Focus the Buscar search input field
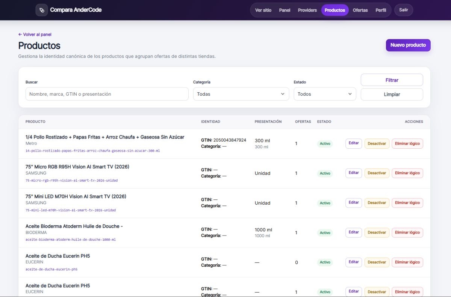The height and width of the screenshot is (297, 451). [x=107, y=94]
